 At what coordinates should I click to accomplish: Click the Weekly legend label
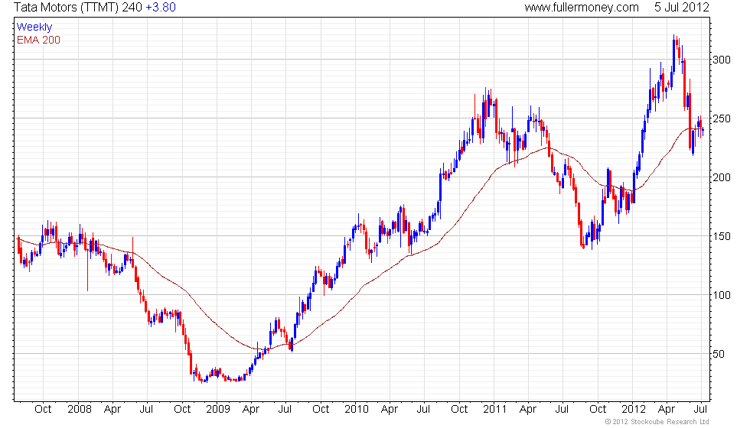point(34,28)
